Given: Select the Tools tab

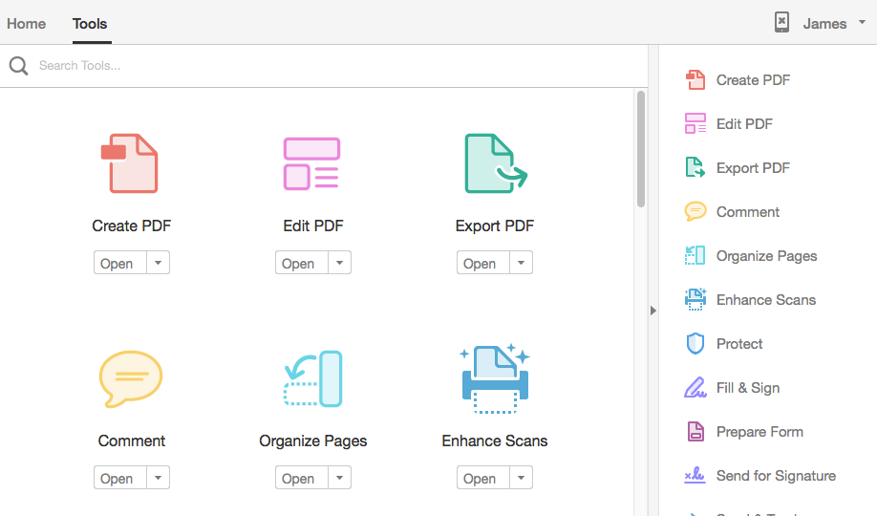Looking at the screenshot, I should (x=90, y=24).
